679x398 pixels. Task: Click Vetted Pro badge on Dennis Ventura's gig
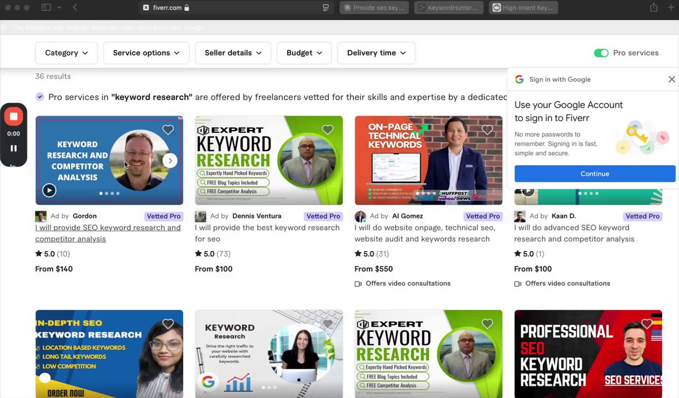(x=323, y=216)
